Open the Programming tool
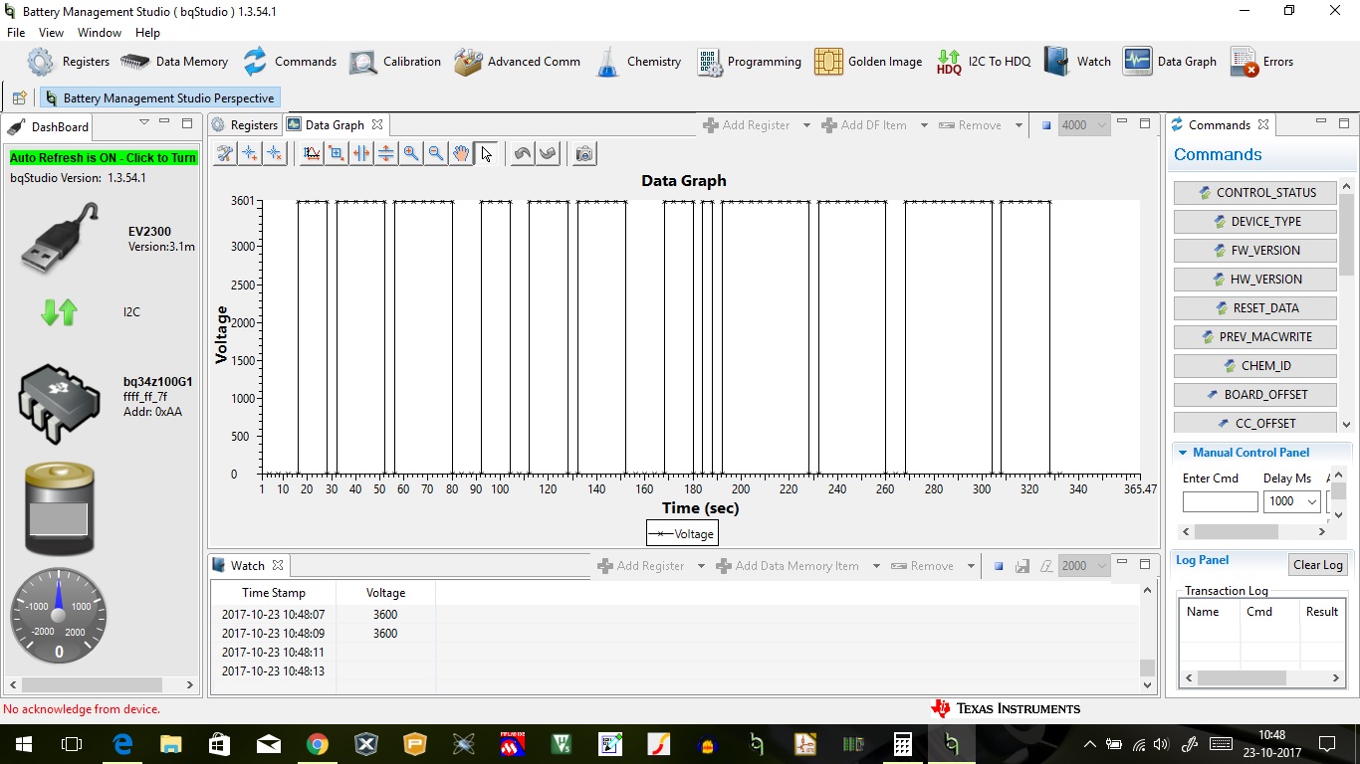This screenshot has height=764, width=1360. pyautogui.click(x=749, y=62)
